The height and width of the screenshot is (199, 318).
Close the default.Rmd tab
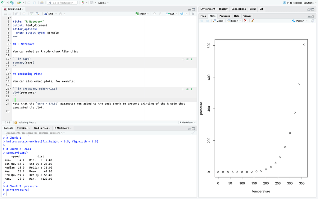coord(23,9)
